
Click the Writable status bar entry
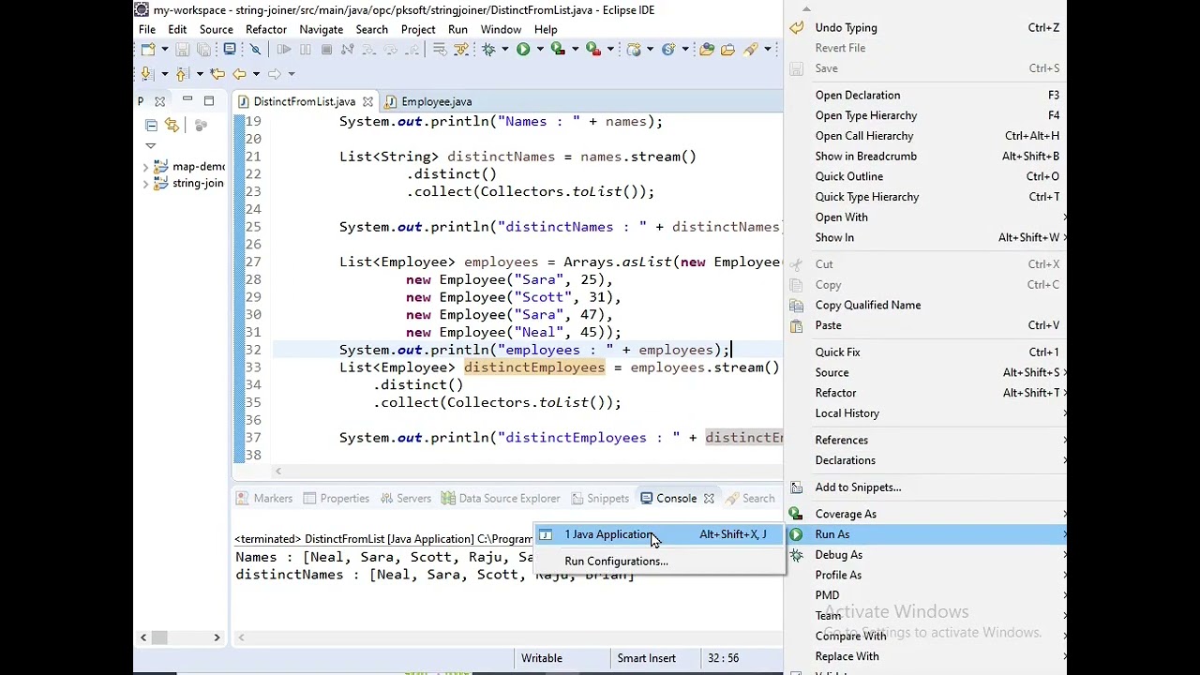tap(542, 658)
